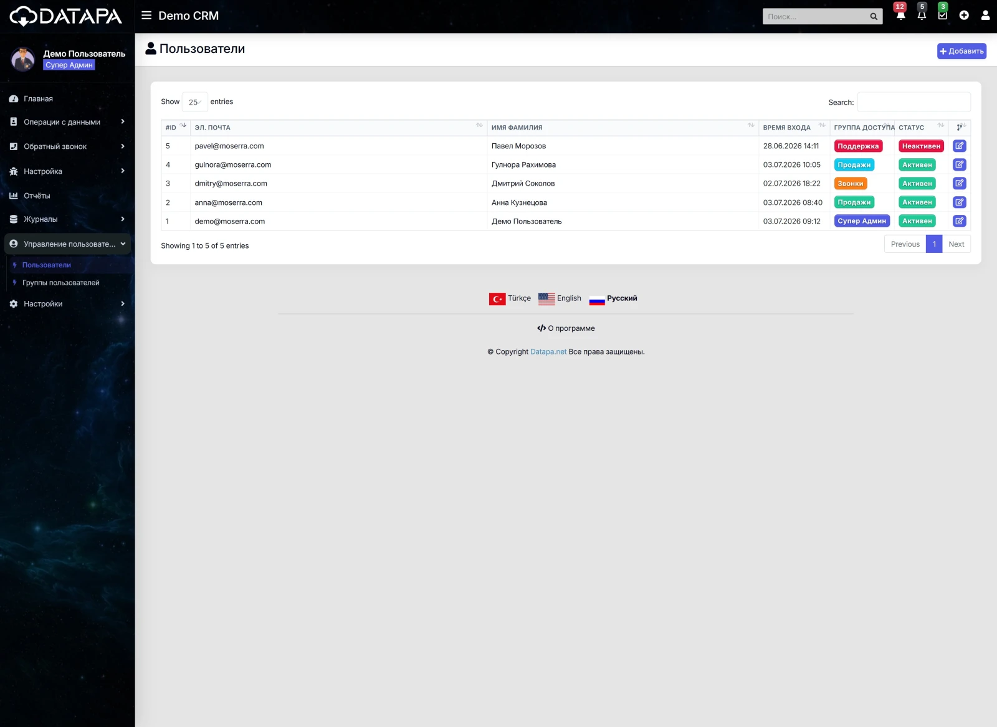Click the Russian flag icon
The image size is (997, 727).
(x=597, y=300)
